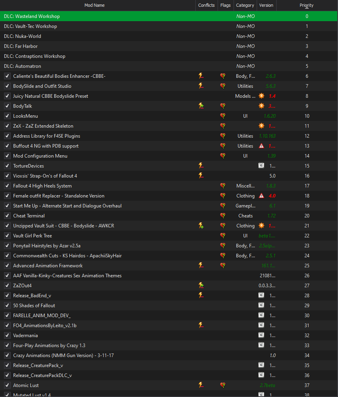
Task: Click the conflict icon for BodySlide and Outfit Studio
Action: [x=201, y=86]
